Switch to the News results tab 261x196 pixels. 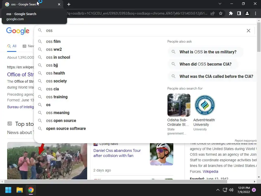[28, 46]
